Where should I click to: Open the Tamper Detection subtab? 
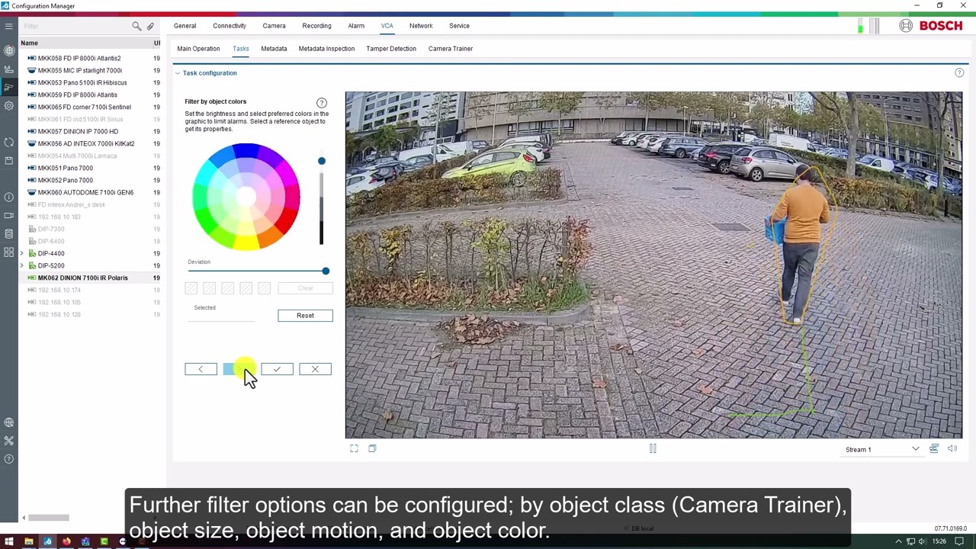tap(391, 49)
